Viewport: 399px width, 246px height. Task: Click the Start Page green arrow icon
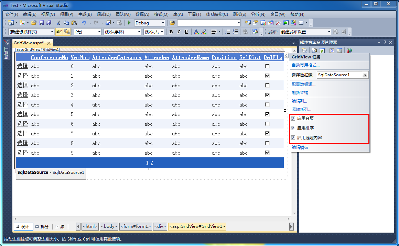pos(286,23)
